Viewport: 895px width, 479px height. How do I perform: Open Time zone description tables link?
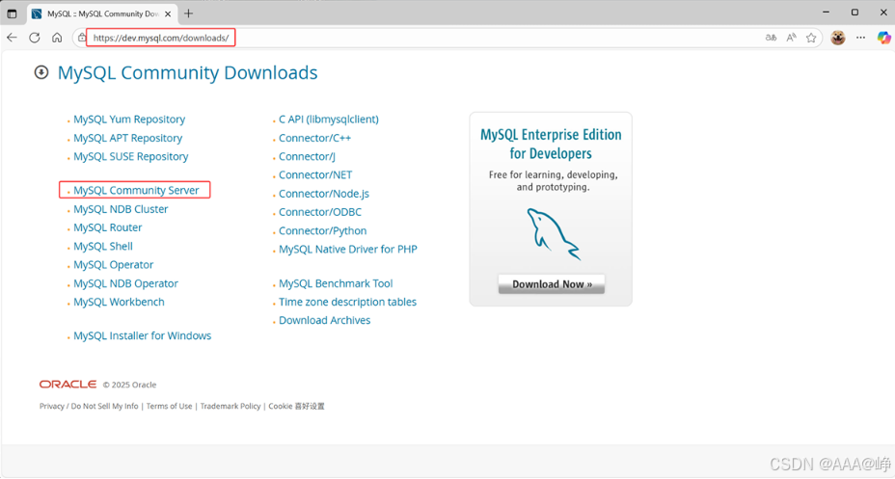coord(347,302)
